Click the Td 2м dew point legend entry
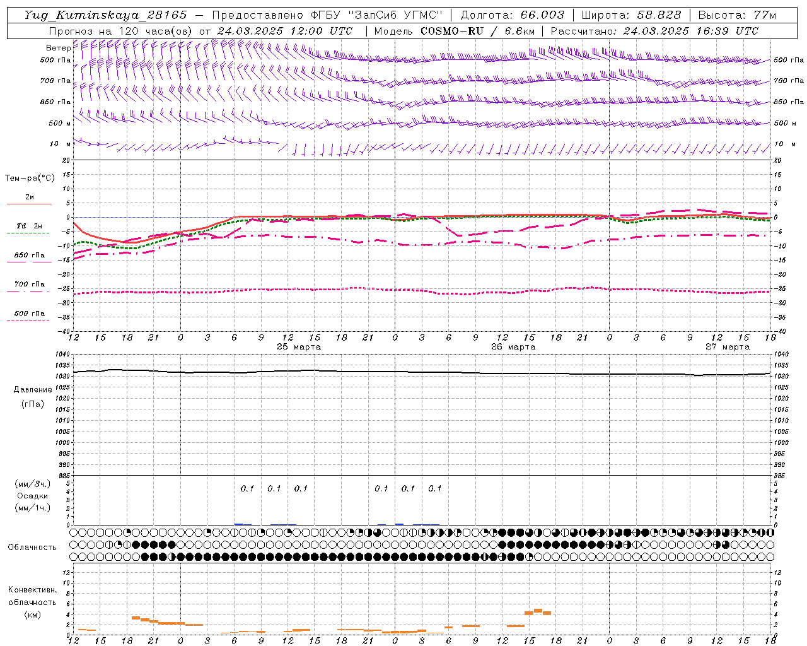This screenshot has height=646, width=807. pyautogui.click(x=30, y=226)
